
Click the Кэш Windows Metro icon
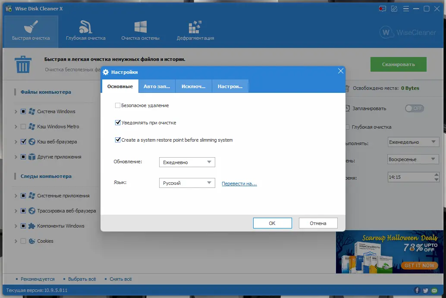(x=32, y=127)
